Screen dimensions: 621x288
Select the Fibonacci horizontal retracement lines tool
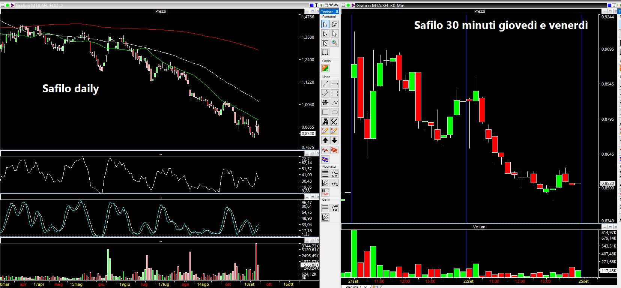(x=325, y=174)
